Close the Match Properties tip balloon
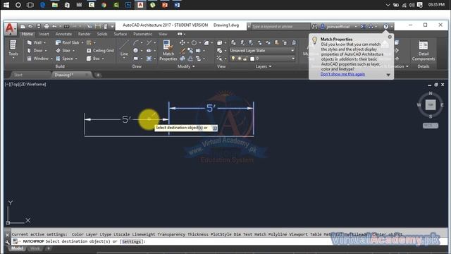This screenshot has width=451, height=254. (390, 37)
